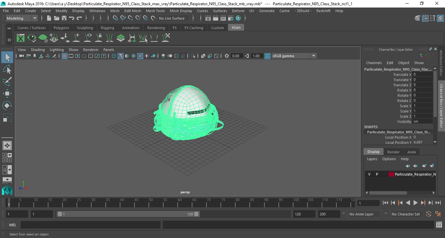Toggle layer playback P box
Screen dimensions: 445x238
coord(377,174)
